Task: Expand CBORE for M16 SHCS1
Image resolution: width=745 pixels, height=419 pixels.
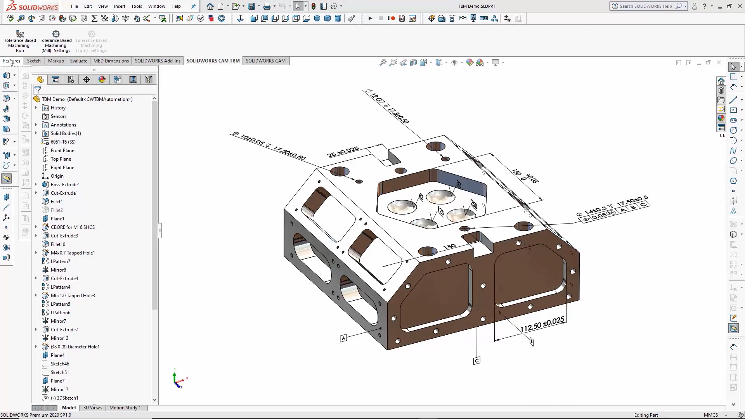Action: [x=36, y=227]
